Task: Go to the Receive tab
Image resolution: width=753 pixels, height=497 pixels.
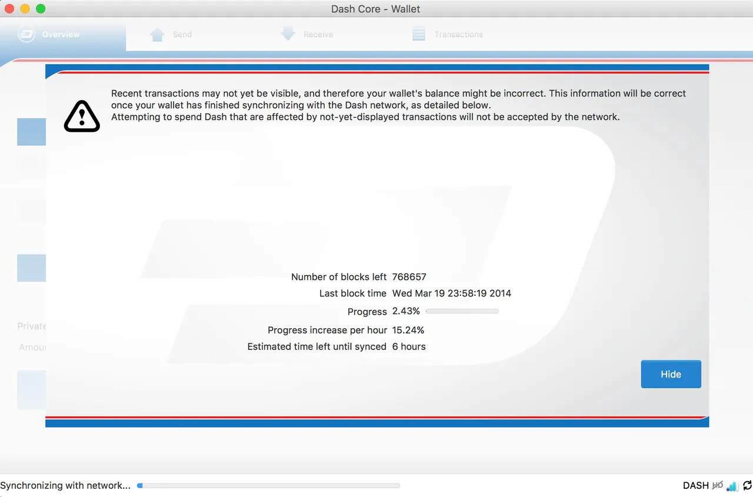Action: (x=307, y=35)
